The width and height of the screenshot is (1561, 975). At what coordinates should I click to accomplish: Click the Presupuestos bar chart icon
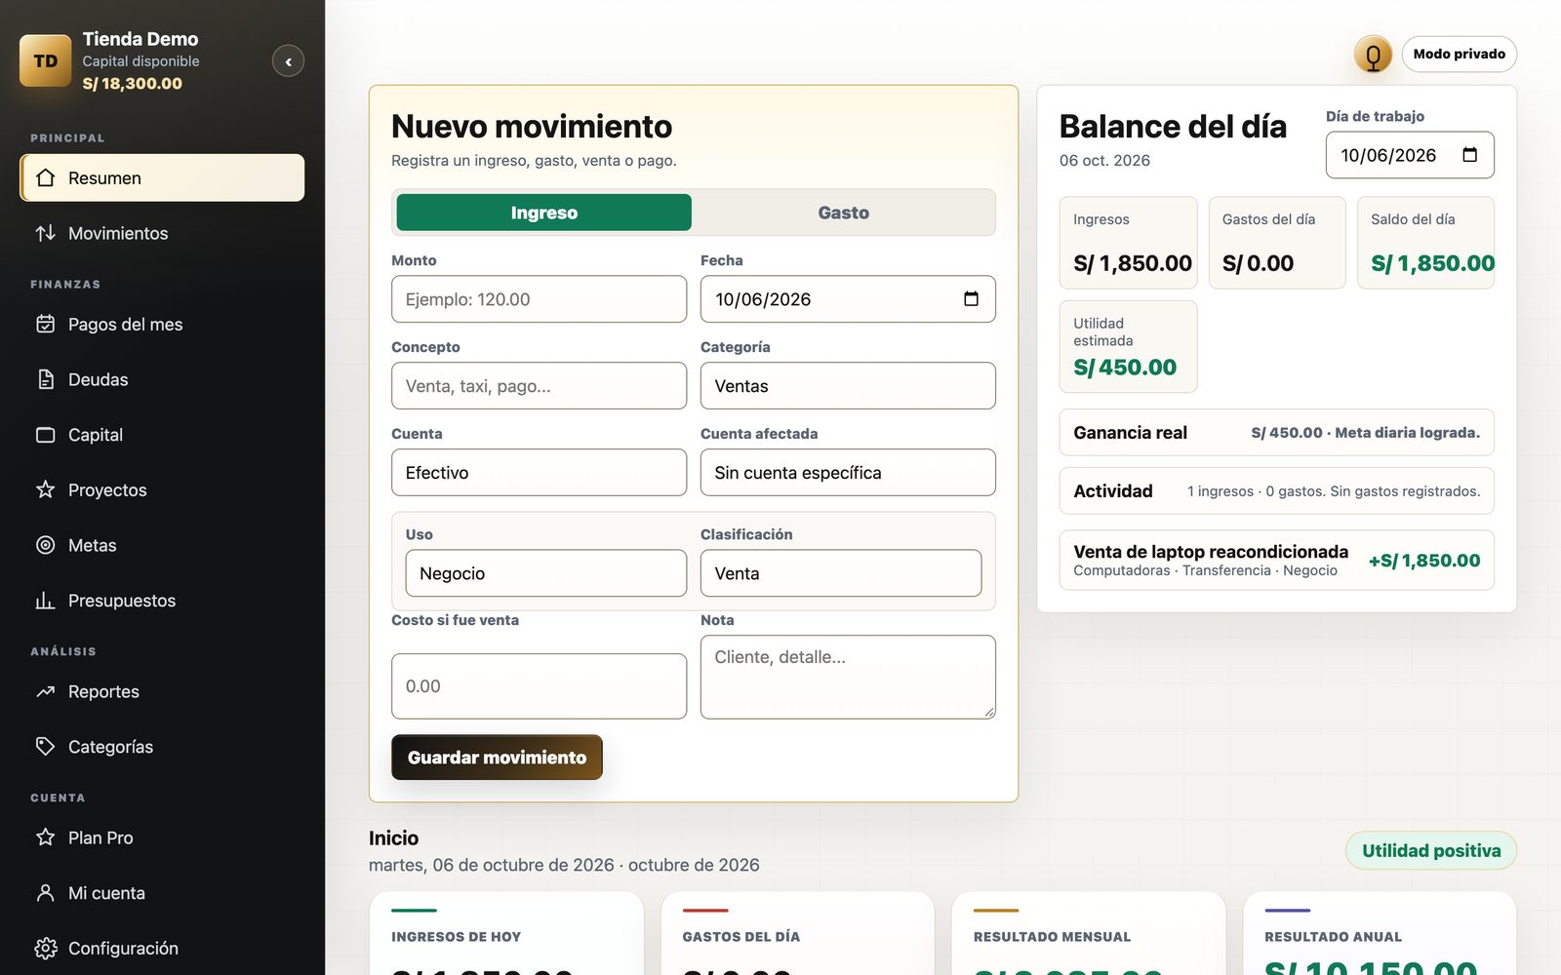(x=45, y=601)
